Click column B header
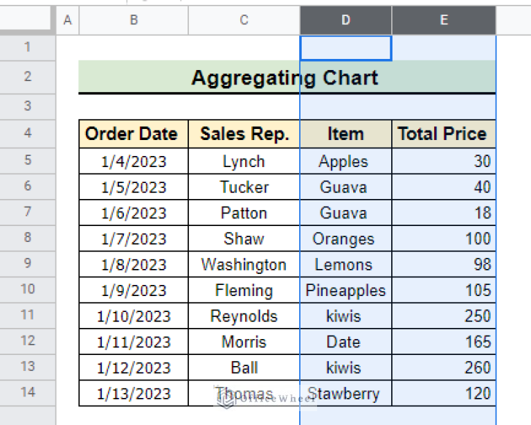This screenshot has height=425, width=531. 134,21
